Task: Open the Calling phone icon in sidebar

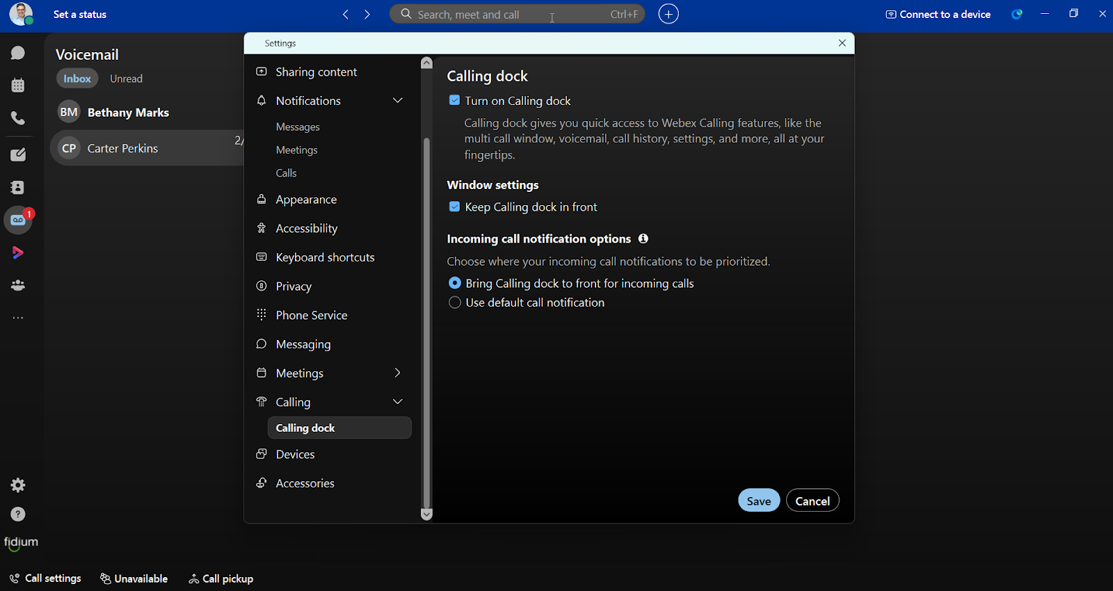Action: point(18,118)
